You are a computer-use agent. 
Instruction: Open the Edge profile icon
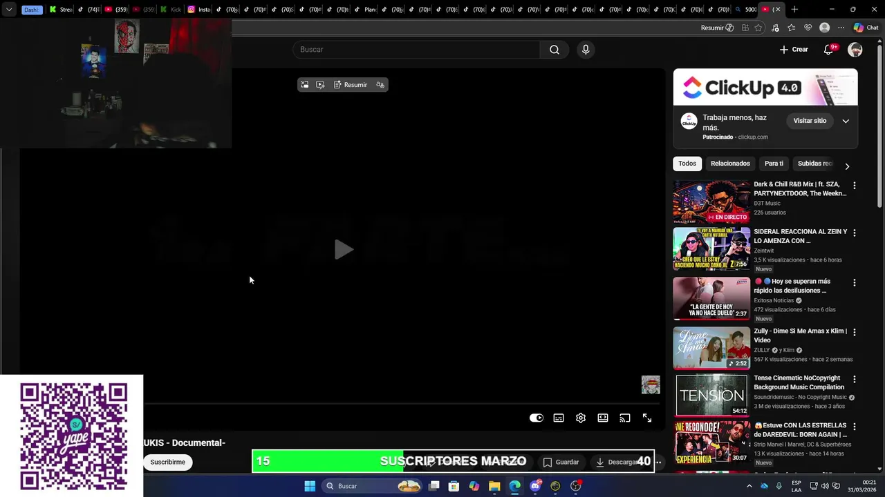(x=824, y=28)
